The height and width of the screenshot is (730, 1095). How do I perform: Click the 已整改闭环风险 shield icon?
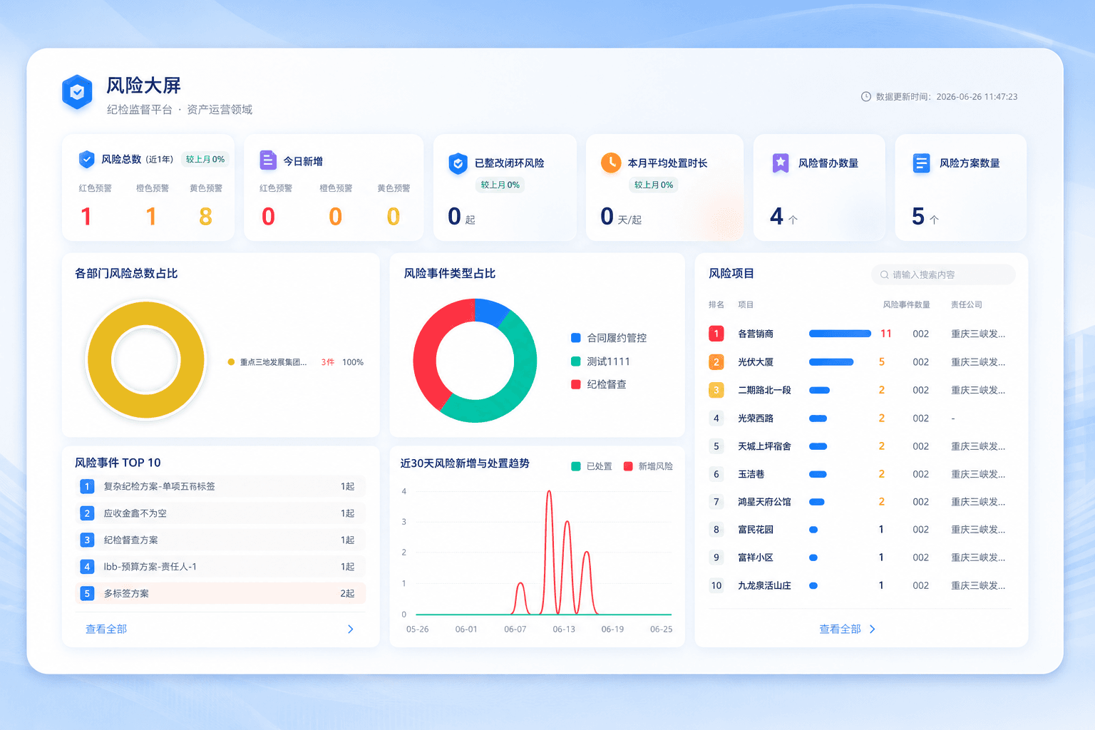458,163
